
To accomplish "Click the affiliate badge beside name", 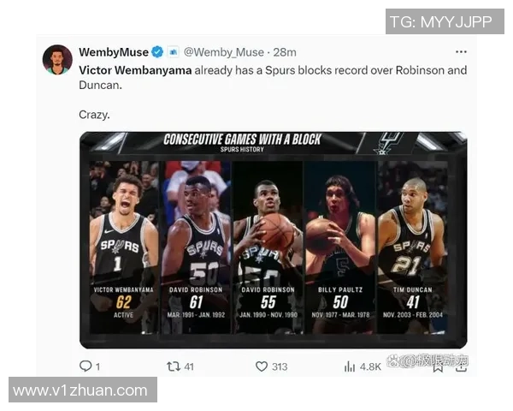I will click(x=173, y=52).
